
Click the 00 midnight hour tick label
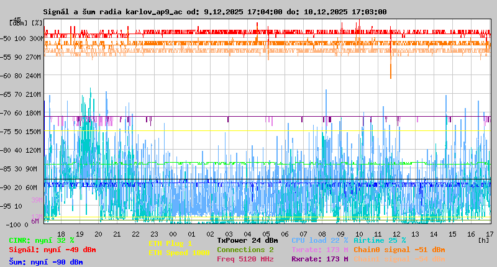point(173,234)
